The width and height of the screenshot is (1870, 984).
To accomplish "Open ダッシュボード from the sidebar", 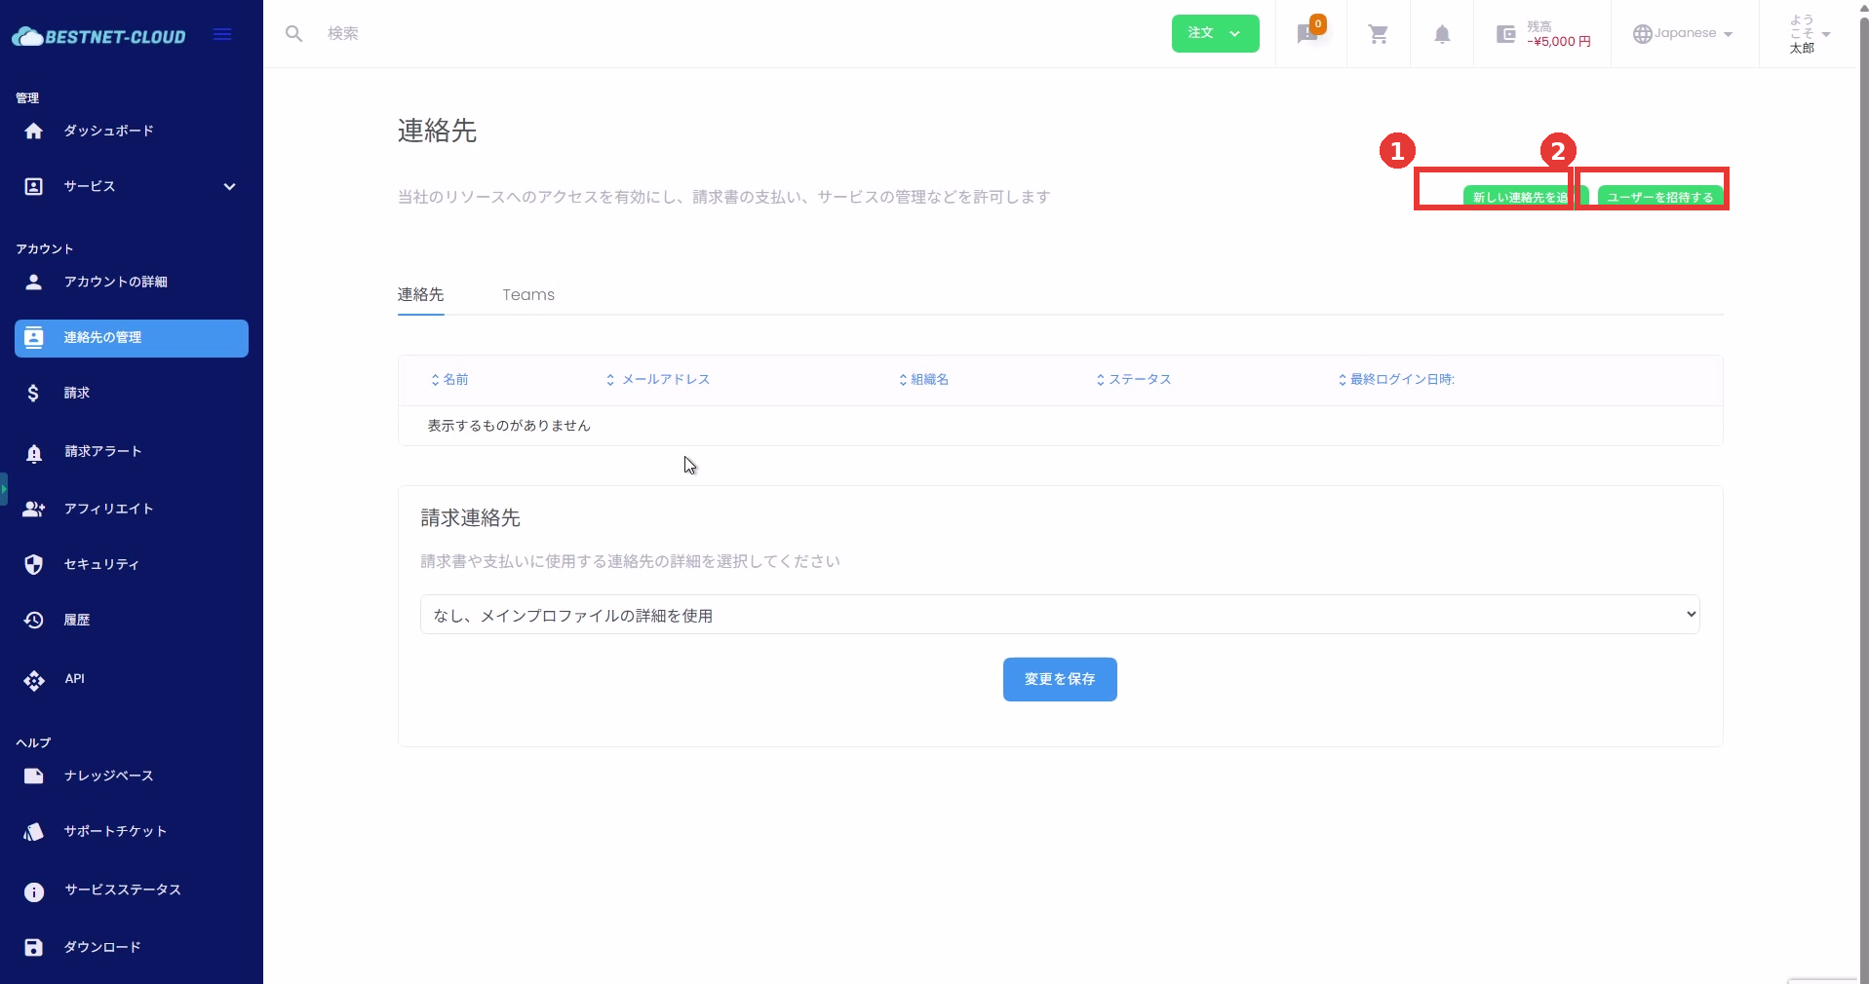I will point(108,131).
